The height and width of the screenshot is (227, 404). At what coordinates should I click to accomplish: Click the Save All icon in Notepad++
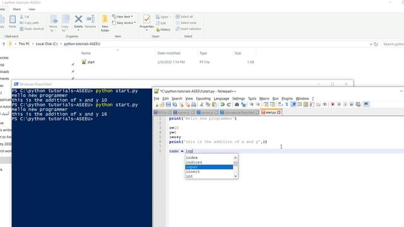coord(174,104)
